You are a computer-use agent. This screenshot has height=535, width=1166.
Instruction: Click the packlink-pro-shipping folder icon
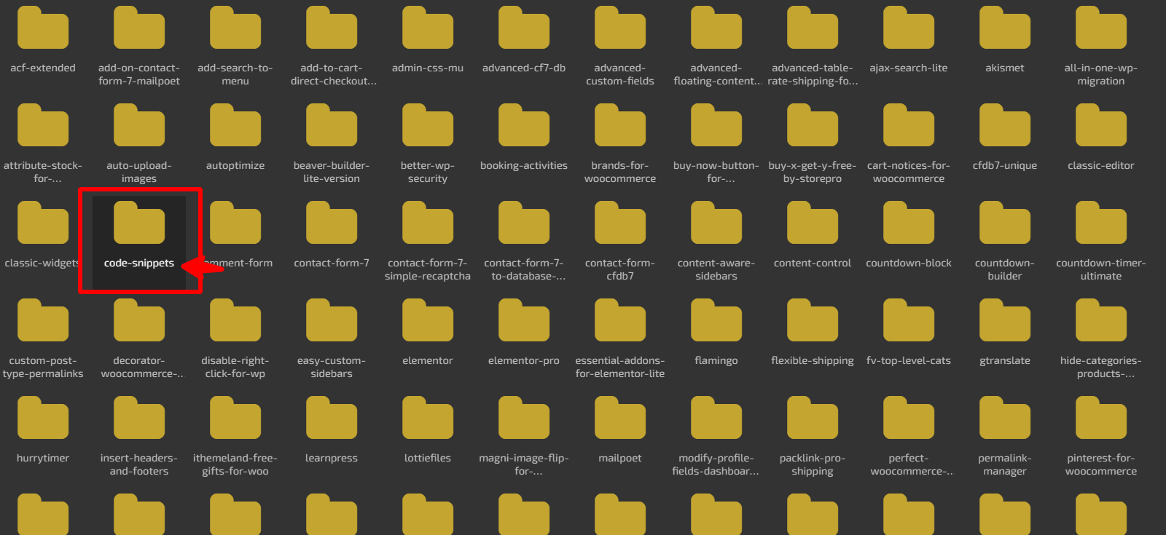pos(813,418)
